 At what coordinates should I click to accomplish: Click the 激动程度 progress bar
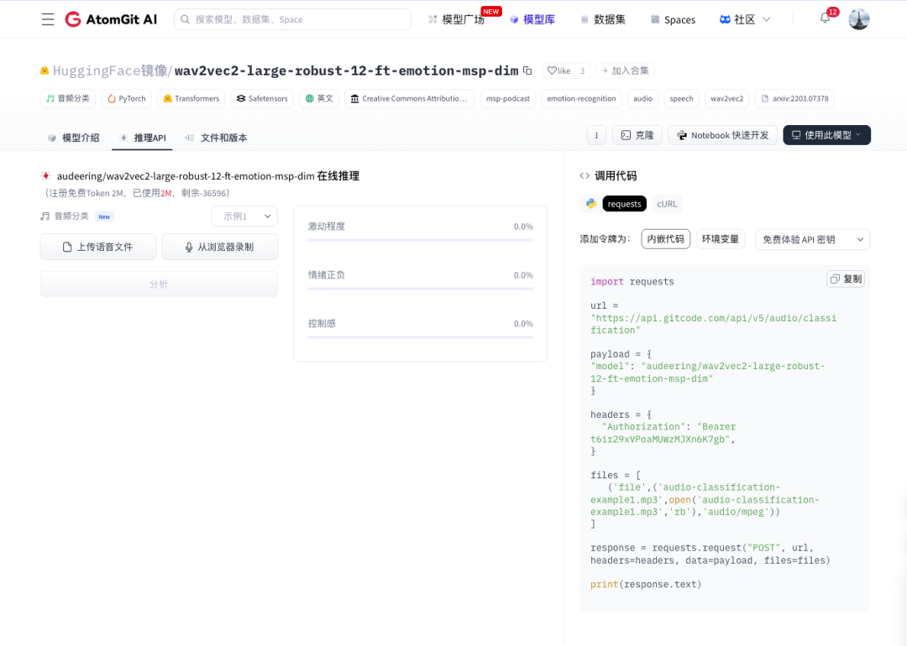pos(421,240)
